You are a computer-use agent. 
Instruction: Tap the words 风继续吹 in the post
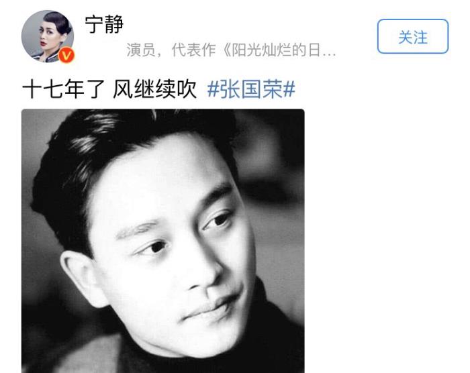pos(154,89)
